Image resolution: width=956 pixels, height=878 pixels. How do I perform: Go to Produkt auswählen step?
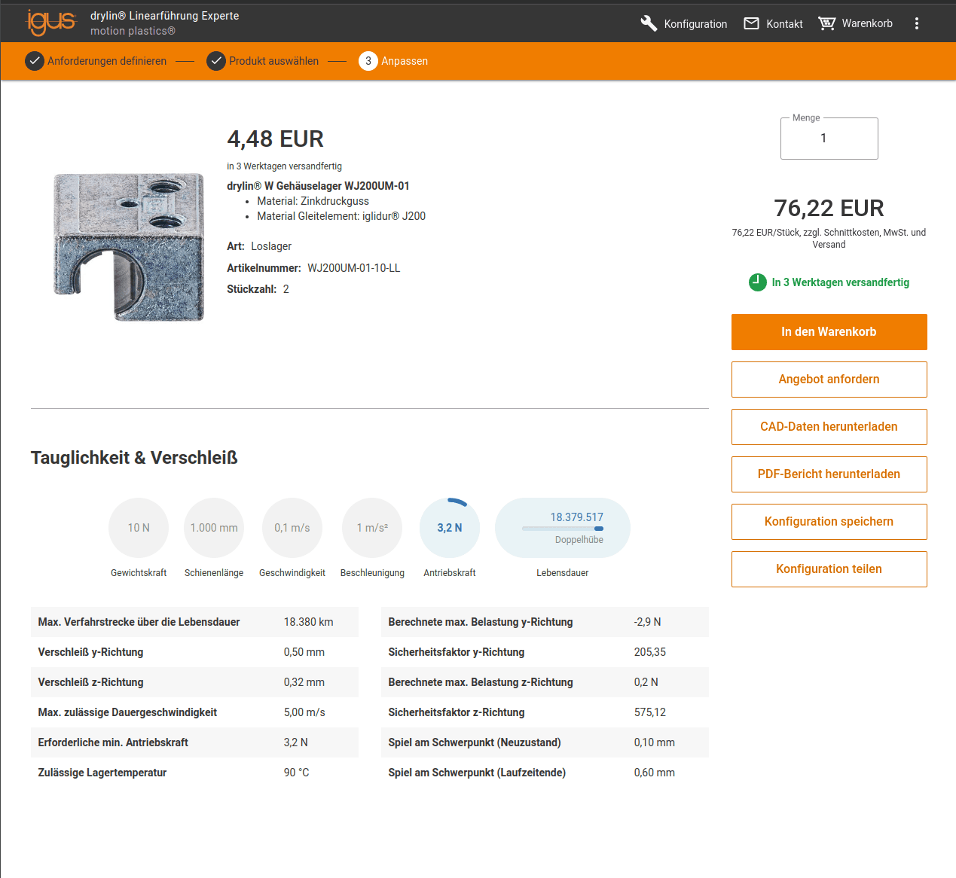[x=273, y=61]
